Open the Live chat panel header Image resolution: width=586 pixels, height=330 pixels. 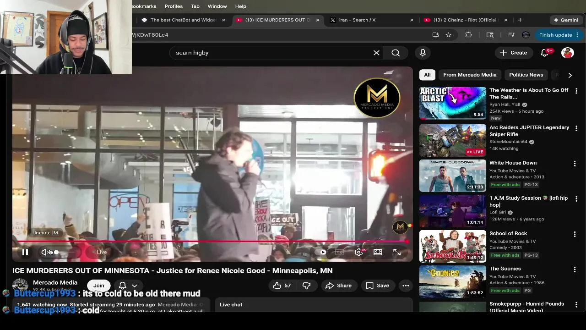(314, 305)
